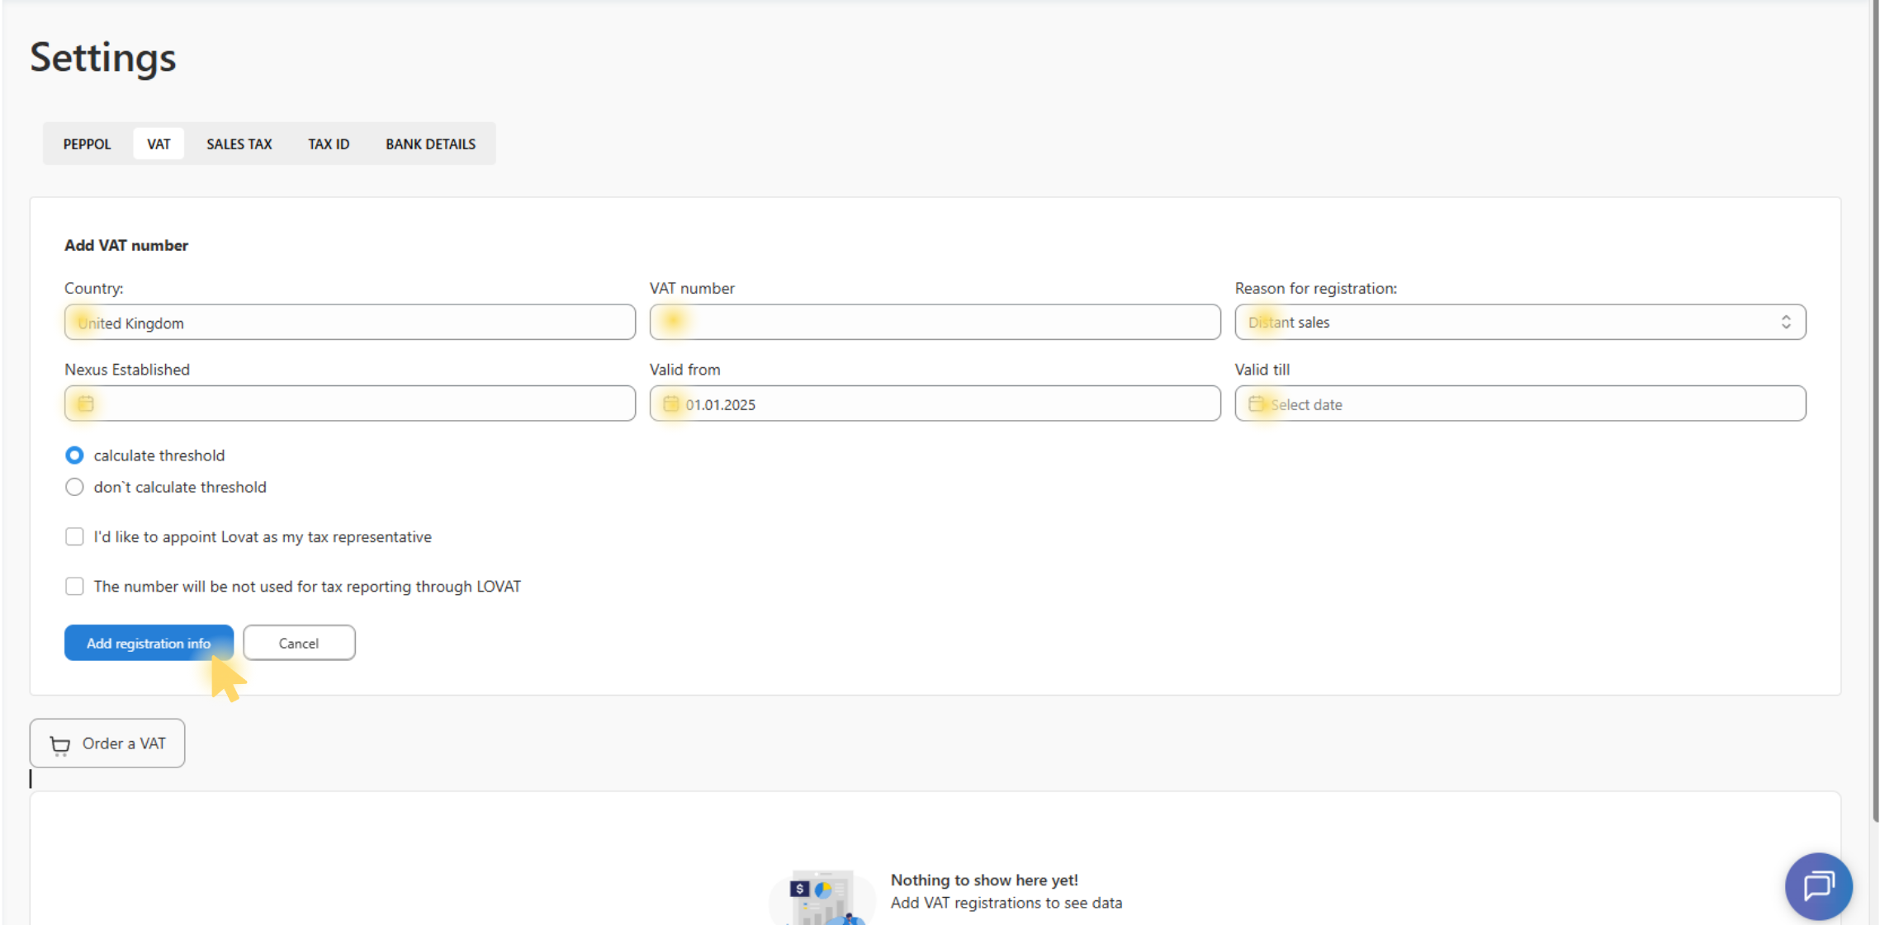Screen dimensions: 1880x925
Task: Check appoint Lovat as tax representative
Action: click(x=74, y=537)
